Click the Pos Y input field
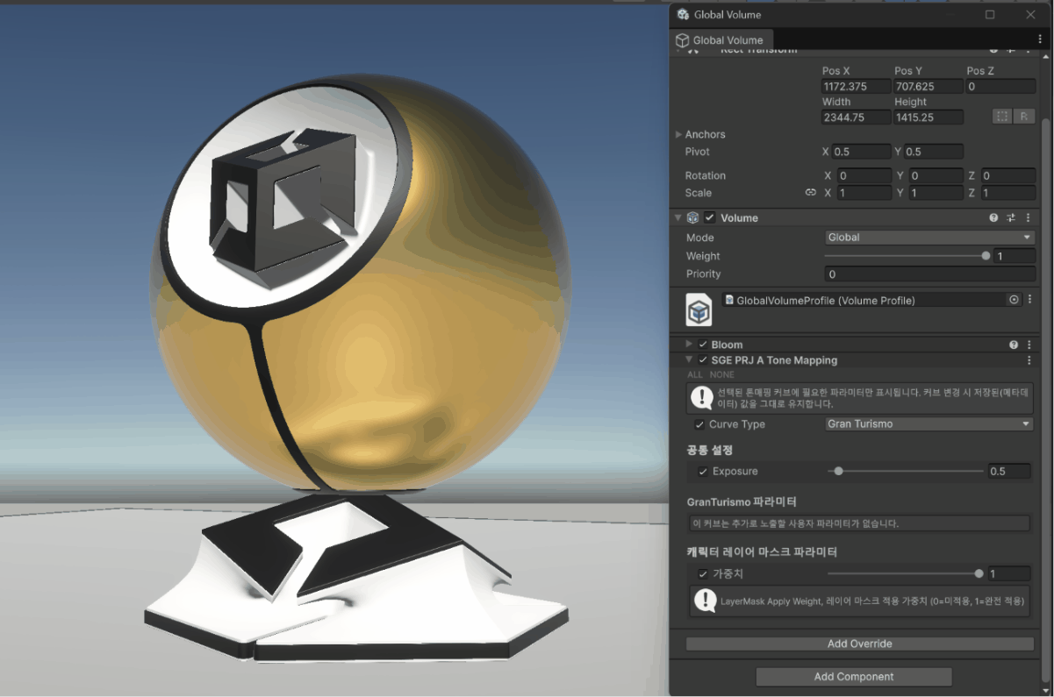Image resolution: width=1054 pixels, height=697 pixels. (x=929, y=87)
